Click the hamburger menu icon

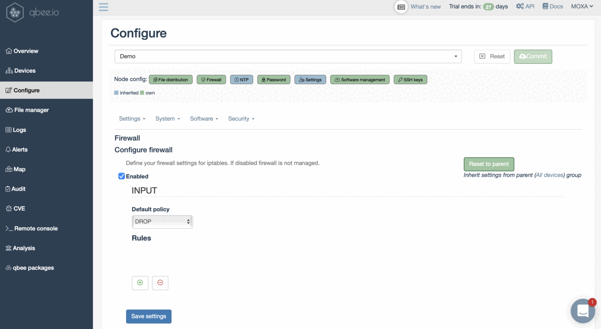pyautogui.click(x=103, y=7)
